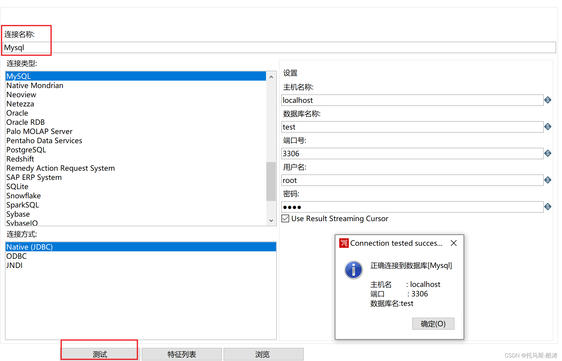
Task: Click the 特征列表 feature list button
Action: pyautogui.click(x=182, y=354)
